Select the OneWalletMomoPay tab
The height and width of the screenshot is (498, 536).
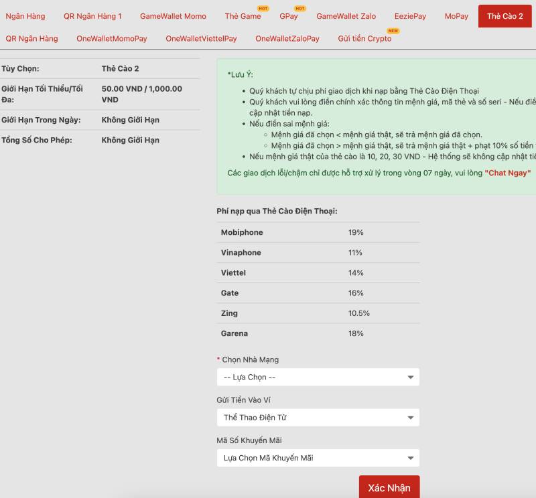(x=112, y=39)
